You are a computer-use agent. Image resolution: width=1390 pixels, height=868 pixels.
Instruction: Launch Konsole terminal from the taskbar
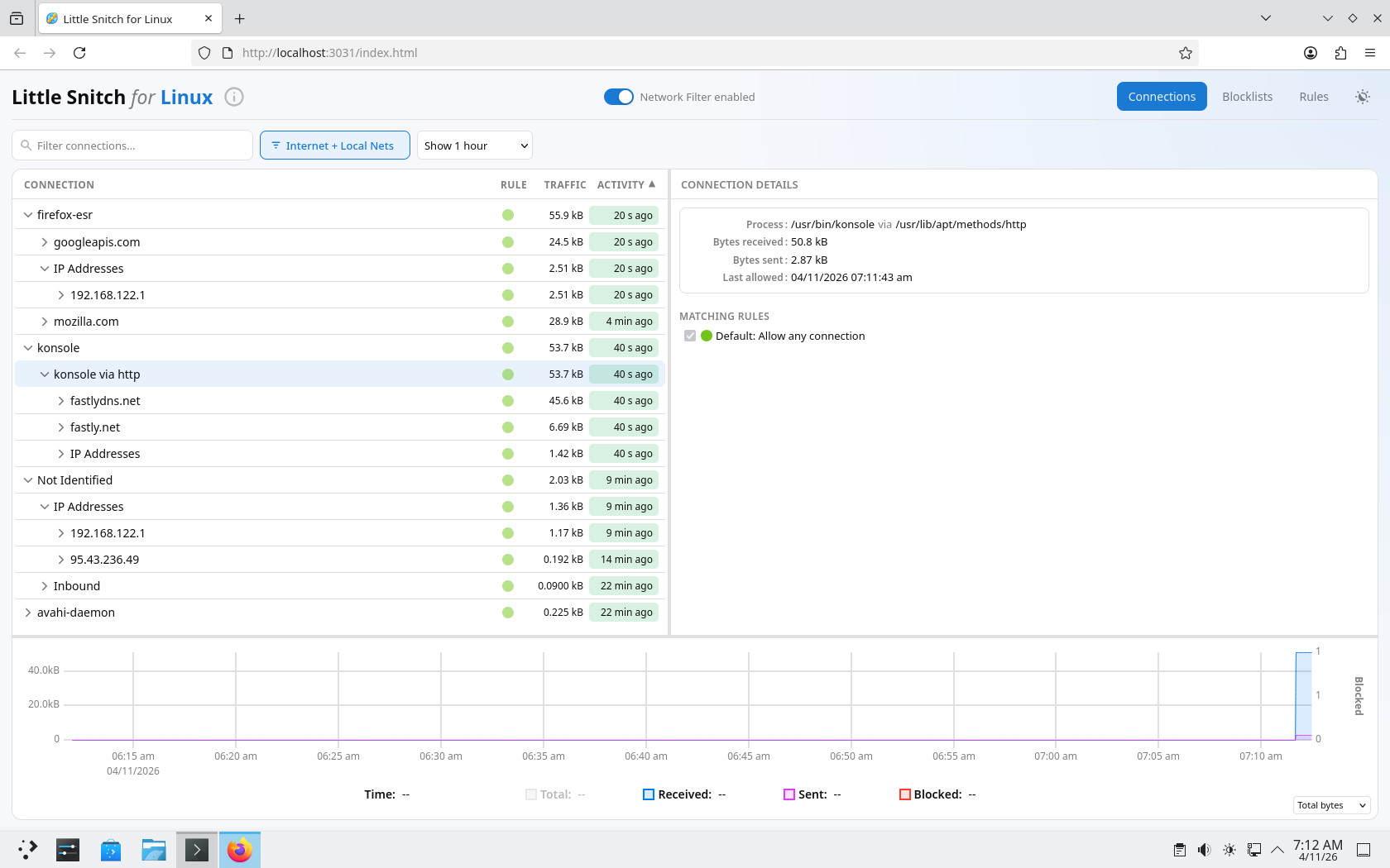[x=197, y=850]
